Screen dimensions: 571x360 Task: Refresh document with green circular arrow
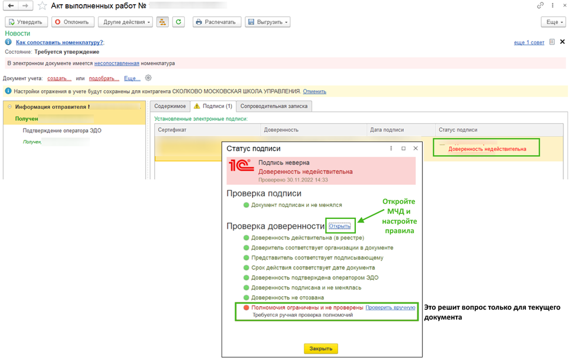coord(178,22)
